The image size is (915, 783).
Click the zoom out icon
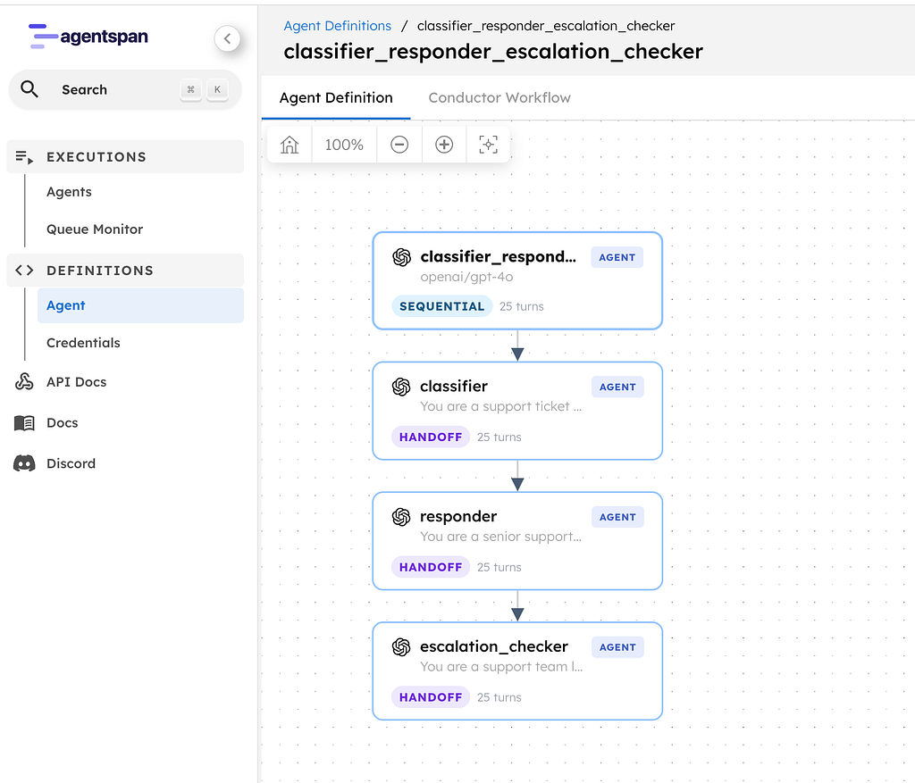[399, 144]
